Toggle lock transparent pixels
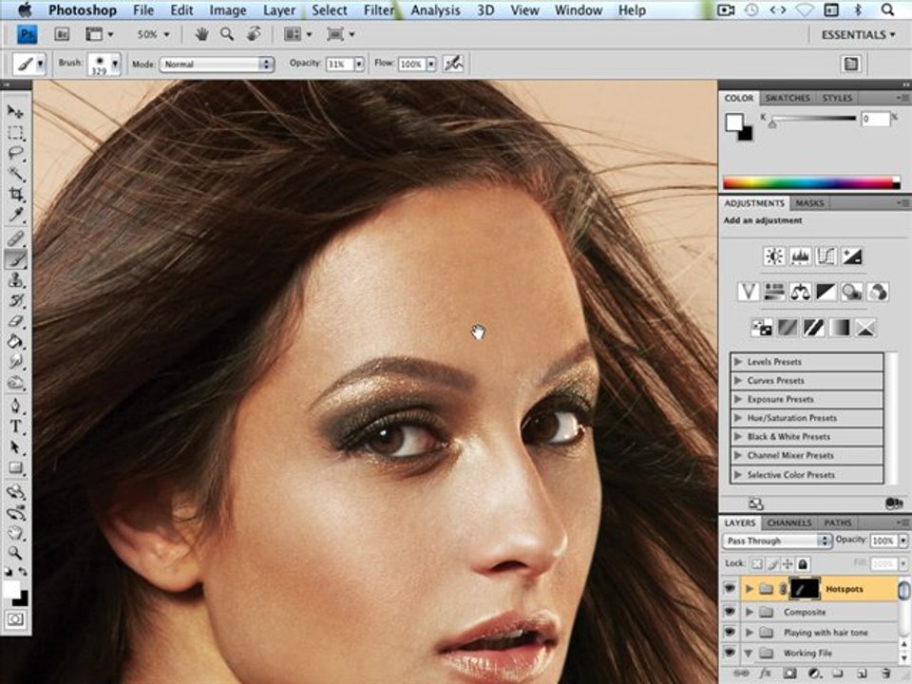The width and height of the screenshot is (912, 684). click(x=757, y=563)
